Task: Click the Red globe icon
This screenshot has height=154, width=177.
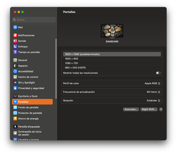Action: click(15, 27)
